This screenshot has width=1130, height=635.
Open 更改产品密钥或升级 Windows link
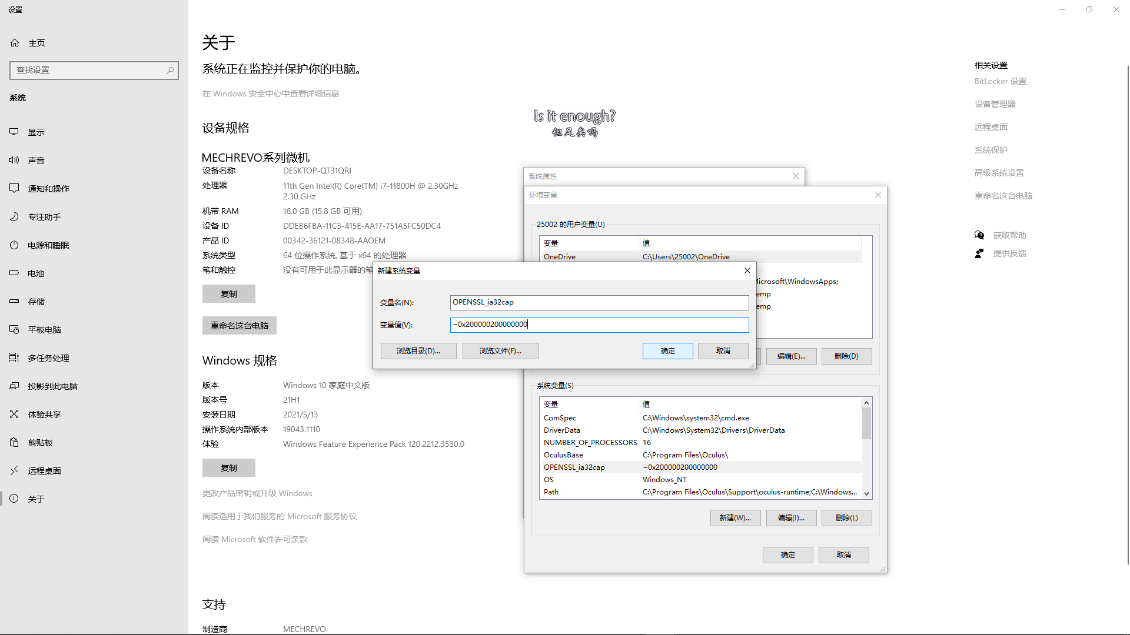tap(257, 493)
